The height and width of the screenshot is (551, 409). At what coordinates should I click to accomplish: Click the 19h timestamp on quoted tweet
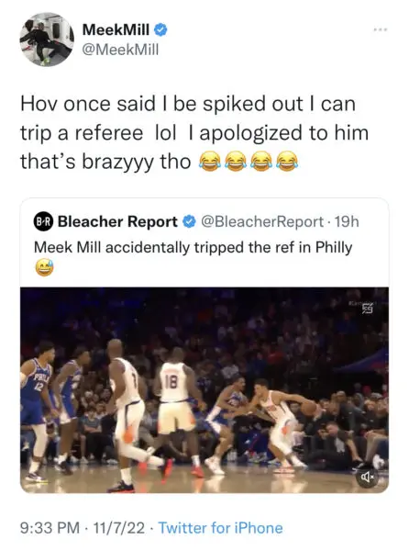347,221
